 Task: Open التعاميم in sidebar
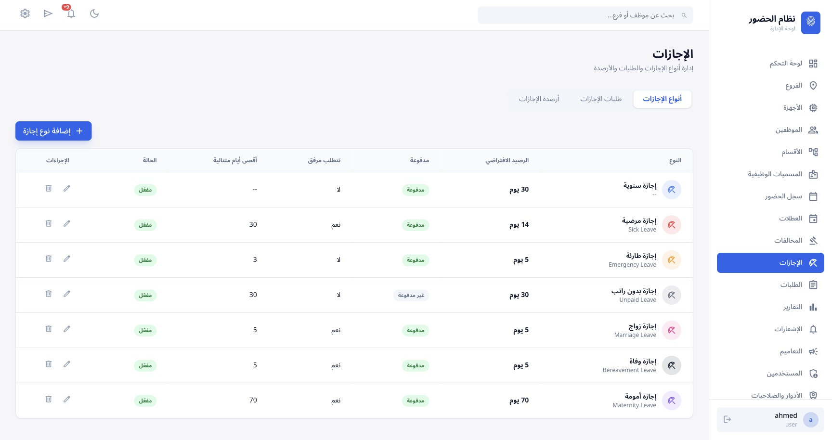(770, 351)
